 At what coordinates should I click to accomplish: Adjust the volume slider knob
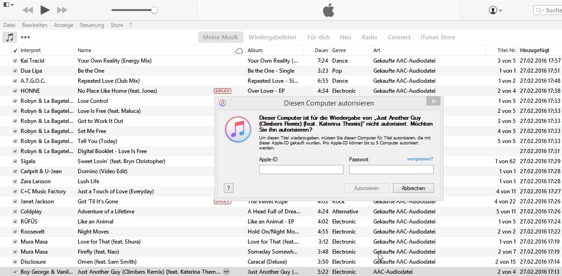154,10
